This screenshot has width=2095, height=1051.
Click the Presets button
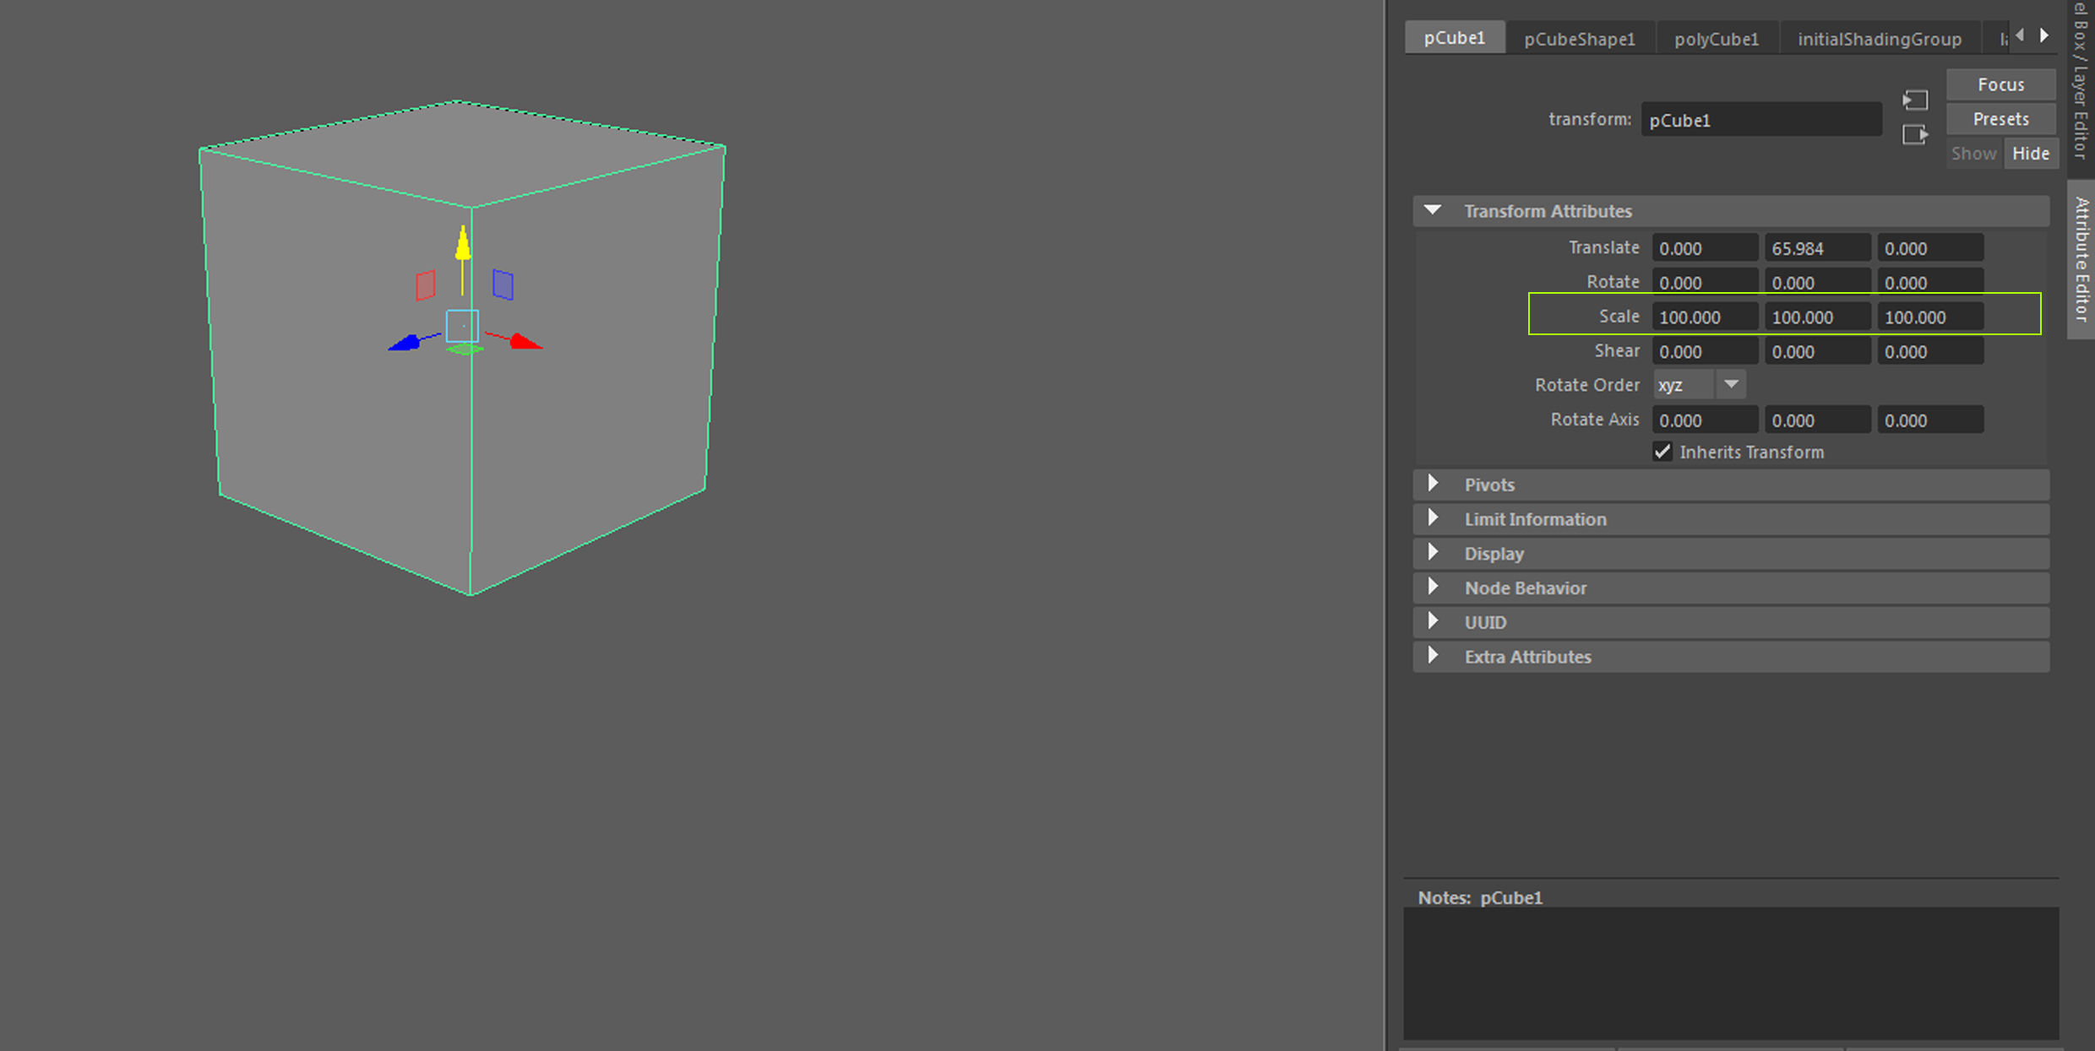coord(2000,119)
